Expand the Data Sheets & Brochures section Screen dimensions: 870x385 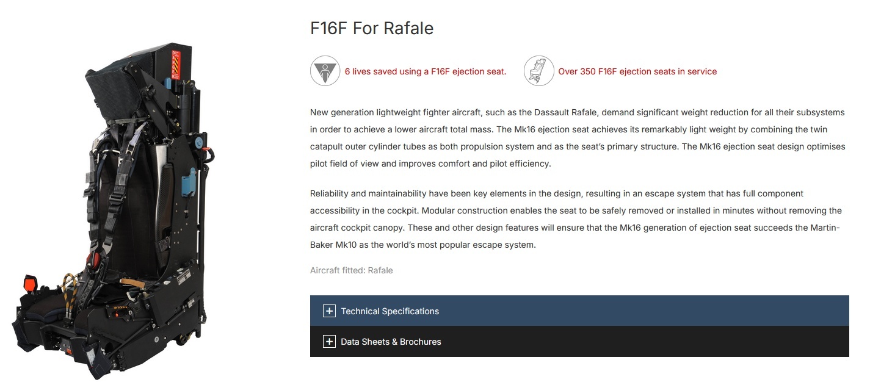[579, 342]
